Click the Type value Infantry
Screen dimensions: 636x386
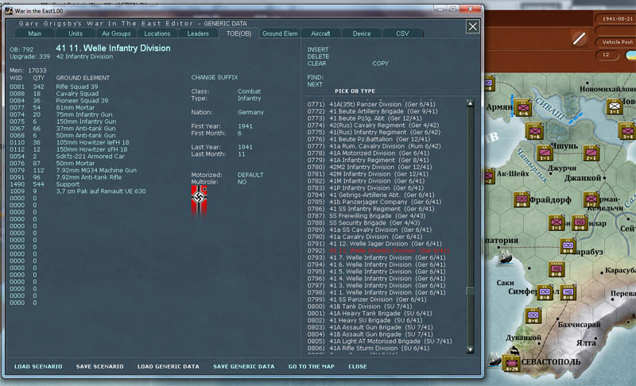pos(249,98)
